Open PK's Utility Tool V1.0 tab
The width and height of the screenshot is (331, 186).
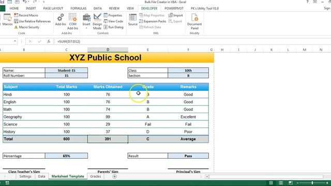click(x=205, y=8)
